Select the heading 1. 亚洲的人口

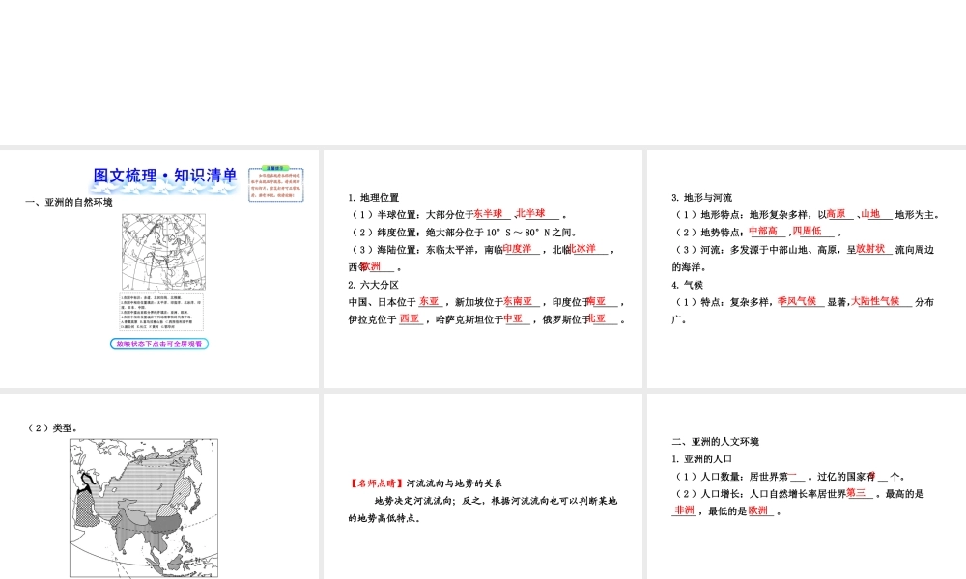tap(702, 458)
